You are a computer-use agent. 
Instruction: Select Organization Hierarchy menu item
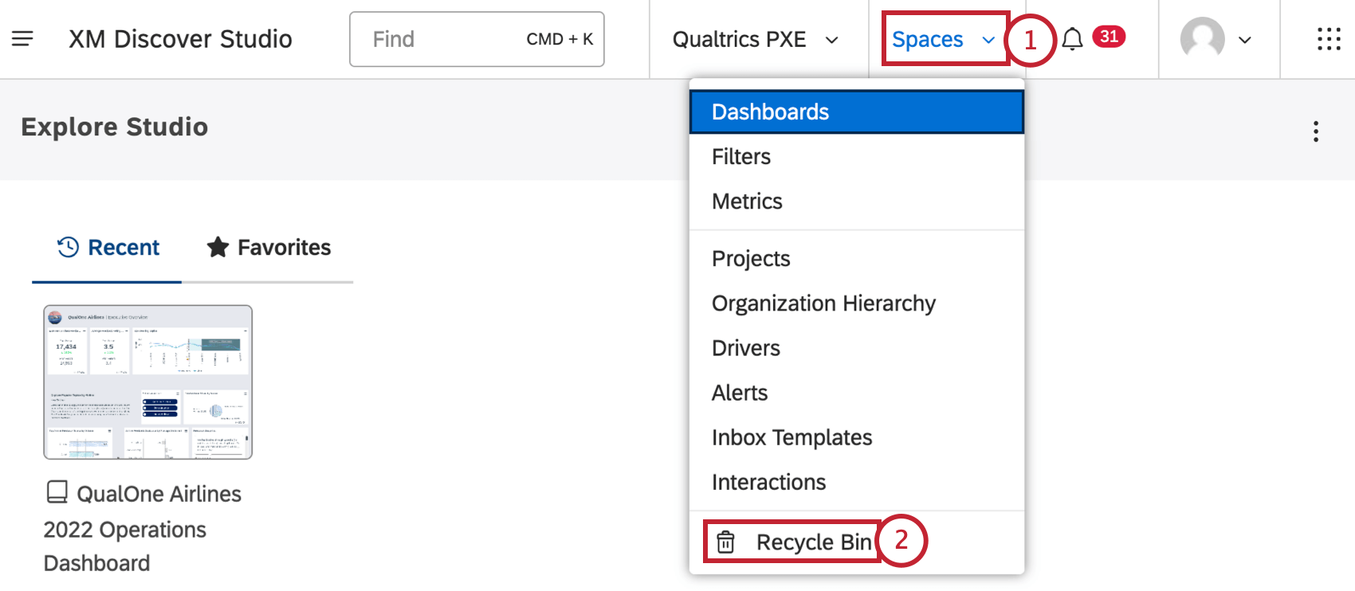[823, 303]
